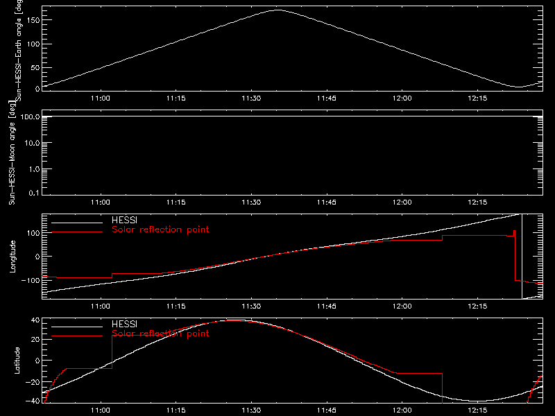Select HESSI legend label in Latitude plot
The height and width of the screenshot is (416, 555).
pyautogui.click(x=124, y=324)
